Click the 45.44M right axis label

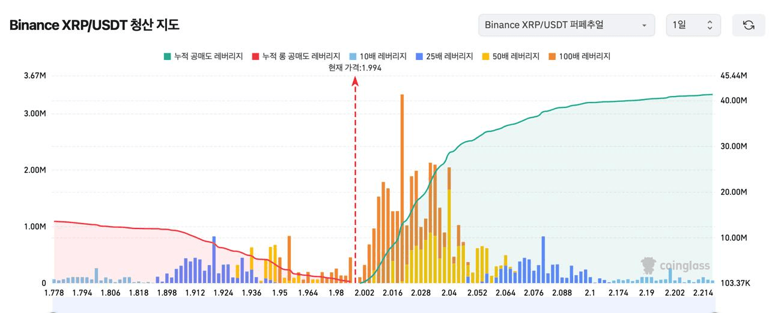pos(733,76)
